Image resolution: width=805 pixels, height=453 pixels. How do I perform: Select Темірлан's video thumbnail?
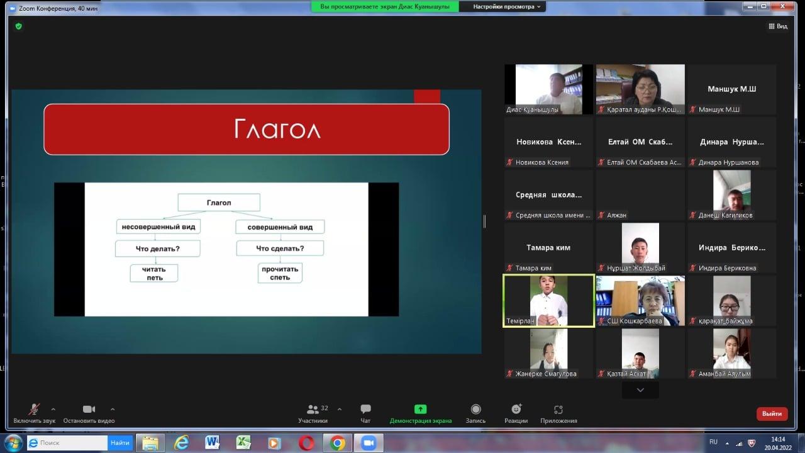coord(548,301)
